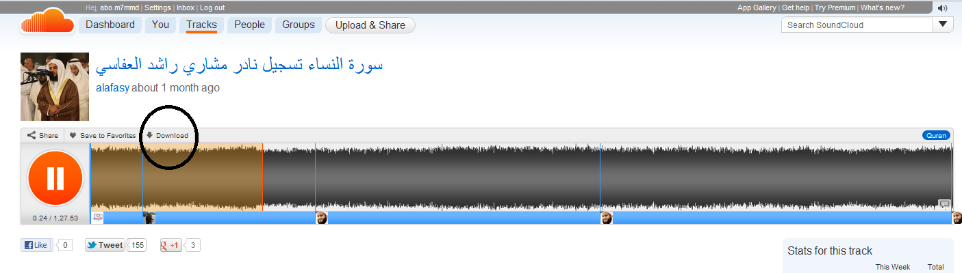Tweet this track

pos(105,245)
